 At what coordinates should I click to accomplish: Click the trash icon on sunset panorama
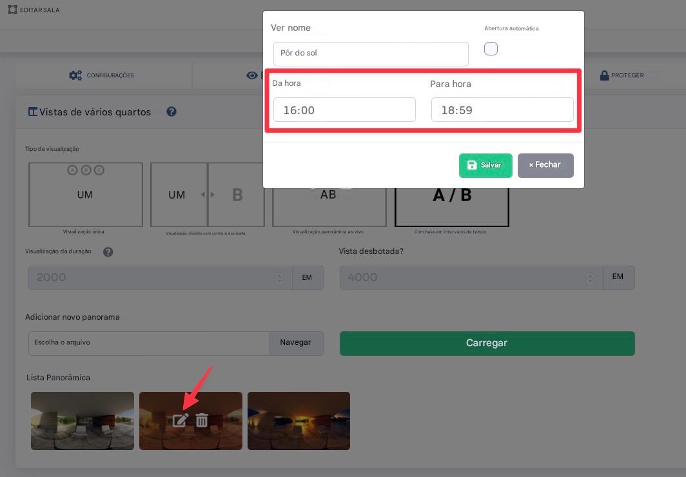202,420
